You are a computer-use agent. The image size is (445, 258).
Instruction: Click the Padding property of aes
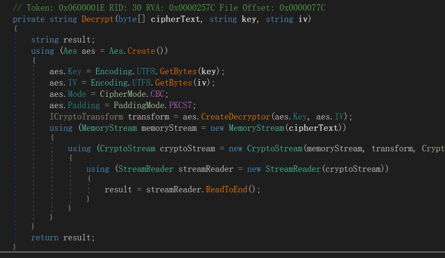click(x=84, y=106)
